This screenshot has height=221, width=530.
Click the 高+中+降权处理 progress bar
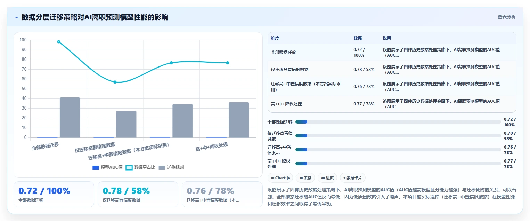pyautogui.click(x=398, y=164)
